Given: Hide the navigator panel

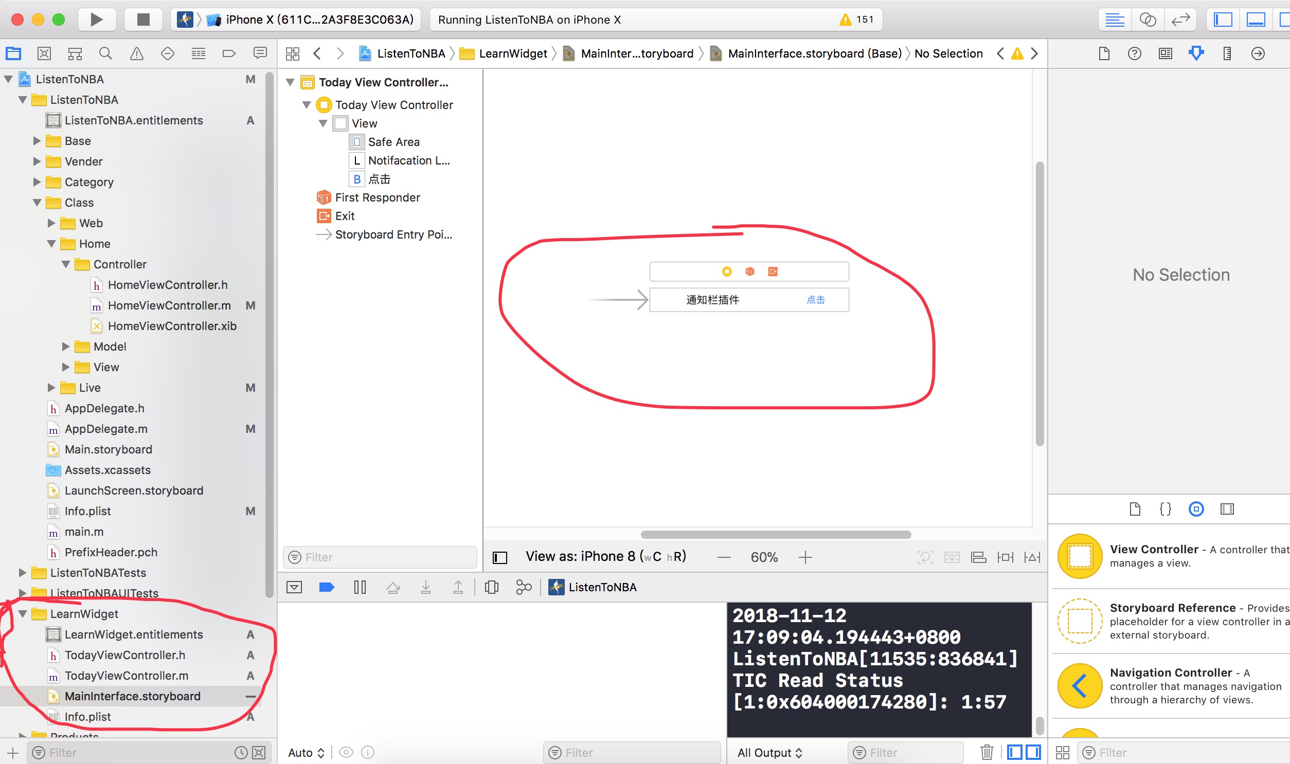Looking at the screenshot, I should click(1223, 20).
